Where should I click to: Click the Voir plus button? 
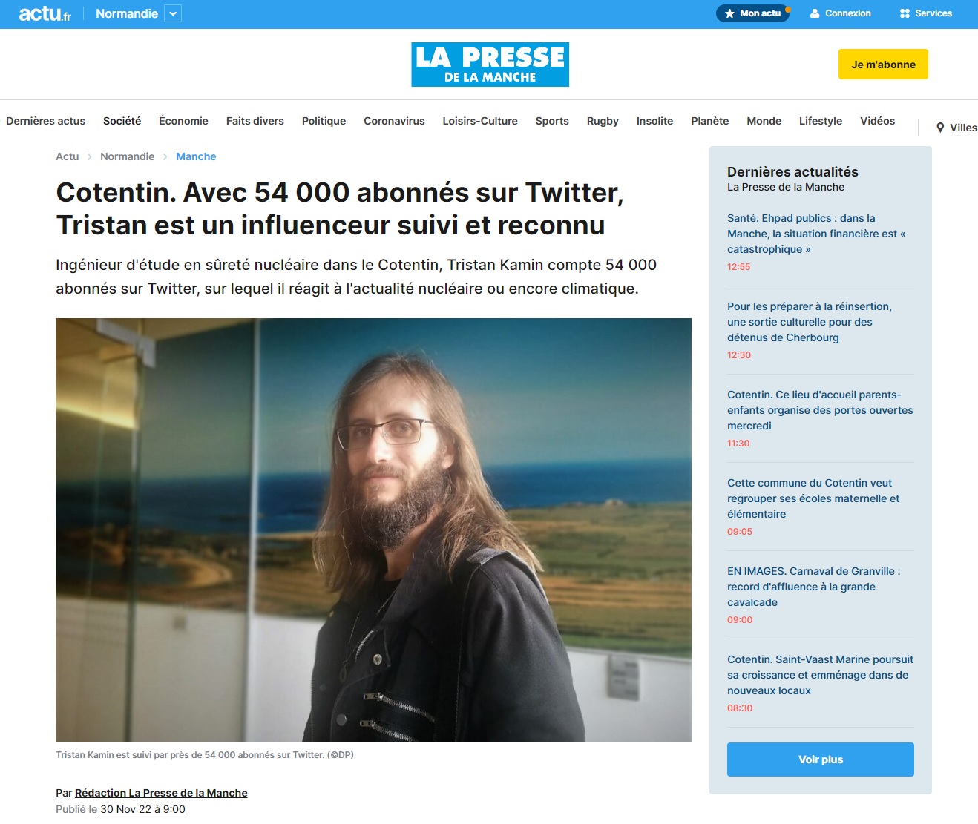coord(821,759)
